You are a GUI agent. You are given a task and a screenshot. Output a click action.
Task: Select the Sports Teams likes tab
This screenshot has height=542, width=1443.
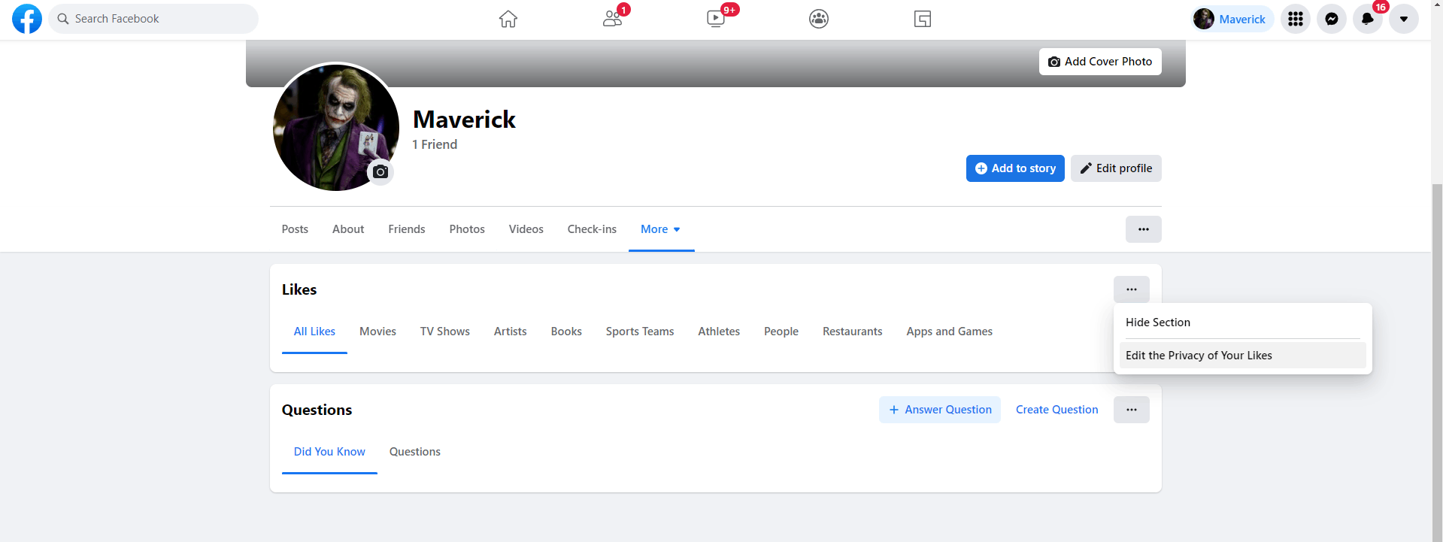(x=640, y=332)
